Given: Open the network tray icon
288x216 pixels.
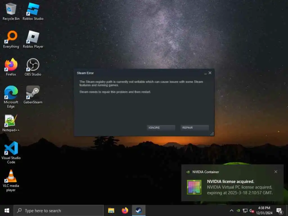Looking at the screenshot, I should [x=245, y=211].
